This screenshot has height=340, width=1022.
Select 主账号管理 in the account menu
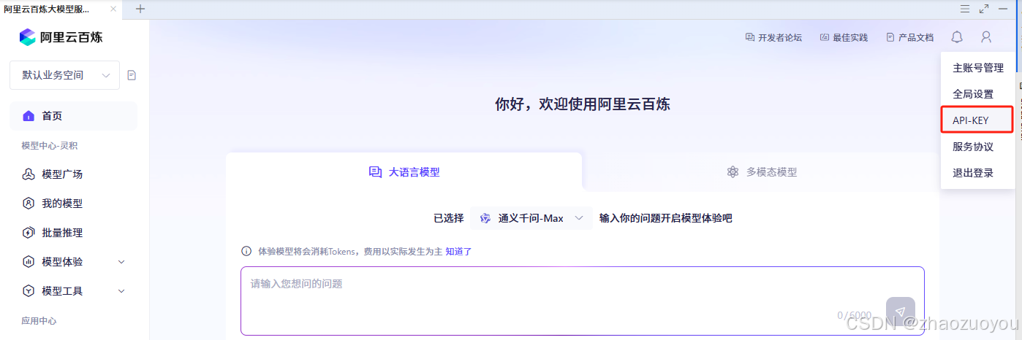[x=977, y=68]
